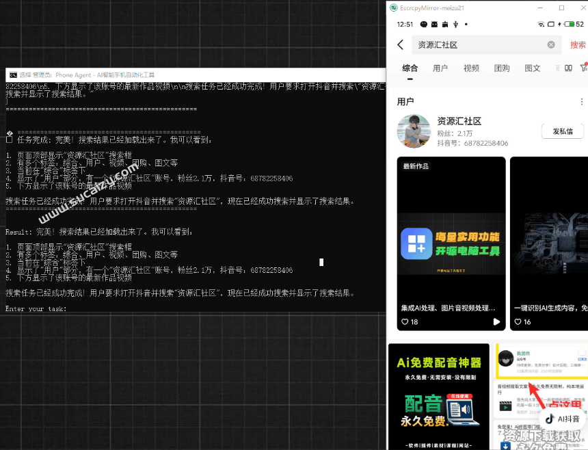Screen dimensions: 588x450
Task: Play the 集成AI处理 video via play icon
Action: 496,321
